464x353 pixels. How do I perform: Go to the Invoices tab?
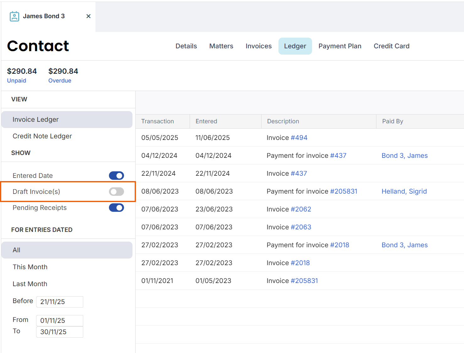[x=258, y=46]
